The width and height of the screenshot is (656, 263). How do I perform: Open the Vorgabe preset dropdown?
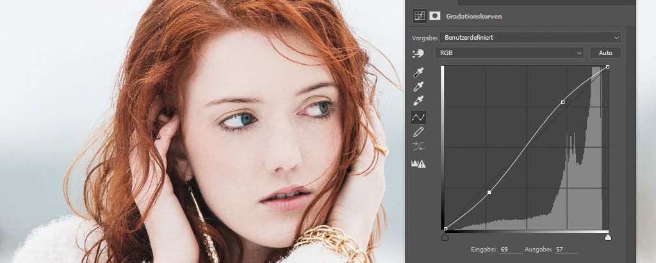[530, 38]
